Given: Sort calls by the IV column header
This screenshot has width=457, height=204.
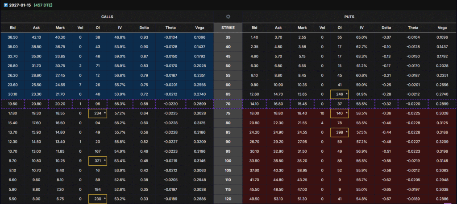Looking at the screenshot, I should point(120,28).
